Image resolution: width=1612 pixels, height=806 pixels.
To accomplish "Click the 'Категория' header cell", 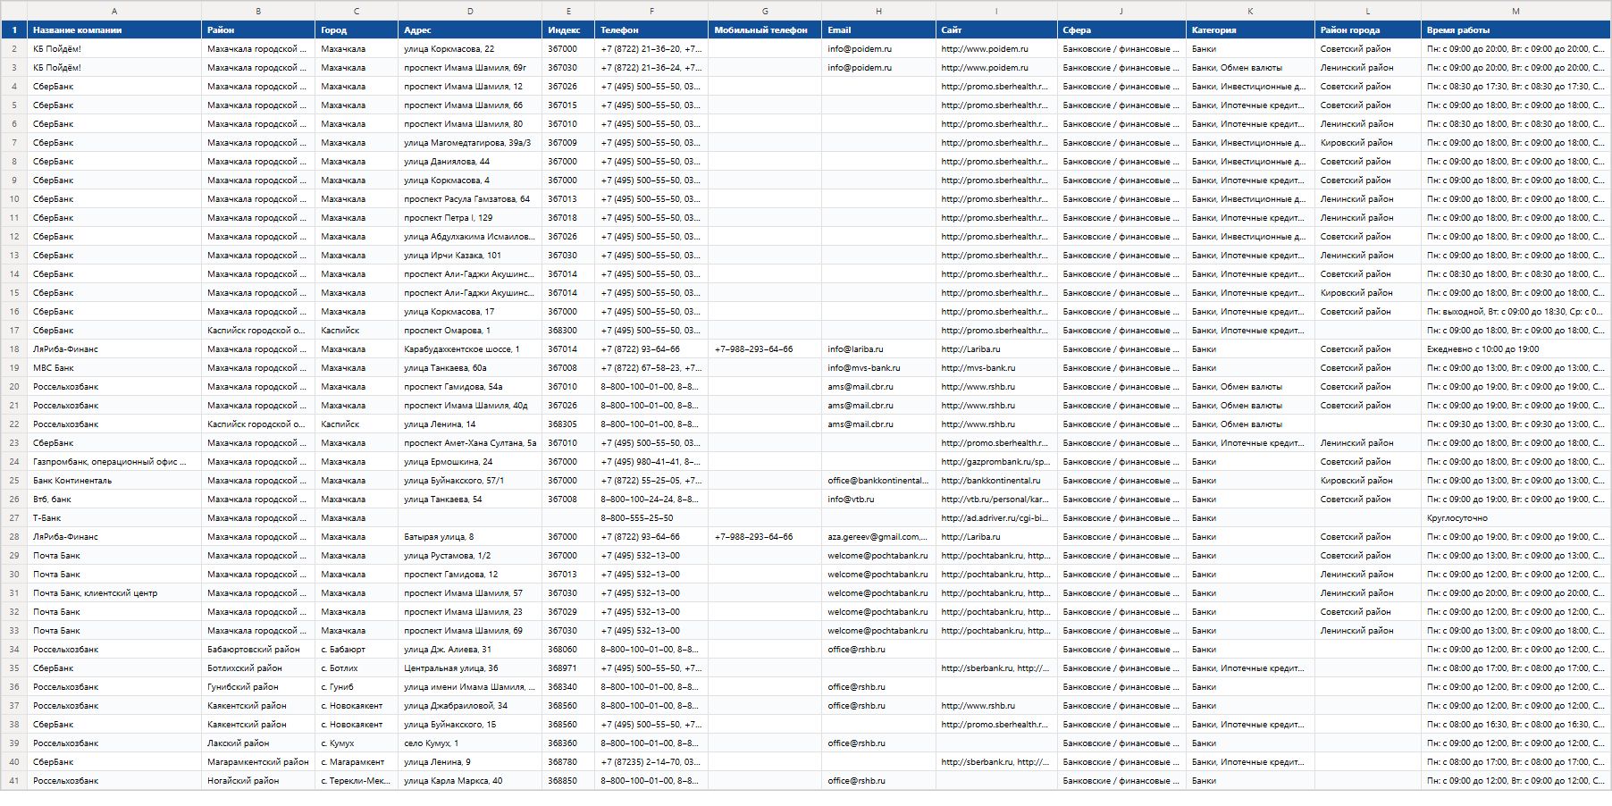I will pos(1250,30).
